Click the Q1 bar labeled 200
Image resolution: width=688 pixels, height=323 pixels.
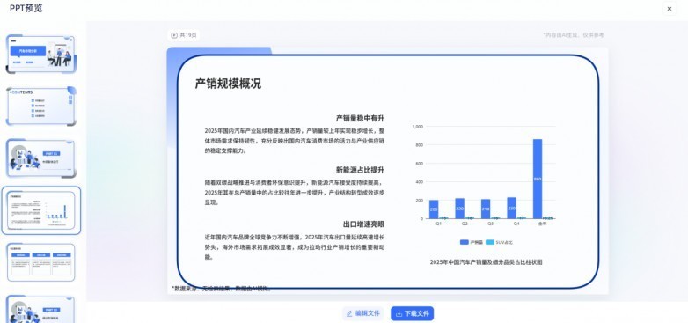tap(434, 209)
